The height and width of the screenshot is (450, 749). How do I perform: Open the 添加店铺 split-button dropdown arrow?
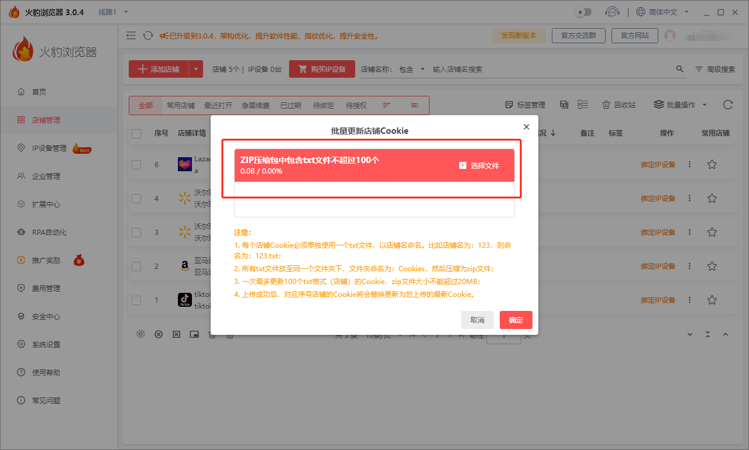tap(195, 68)
